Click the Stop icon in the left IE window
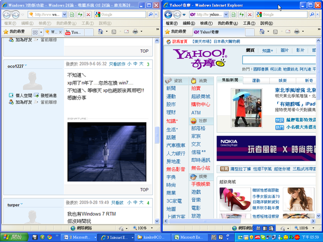This screenshot has width=323, height=242. tap(88, 15)
